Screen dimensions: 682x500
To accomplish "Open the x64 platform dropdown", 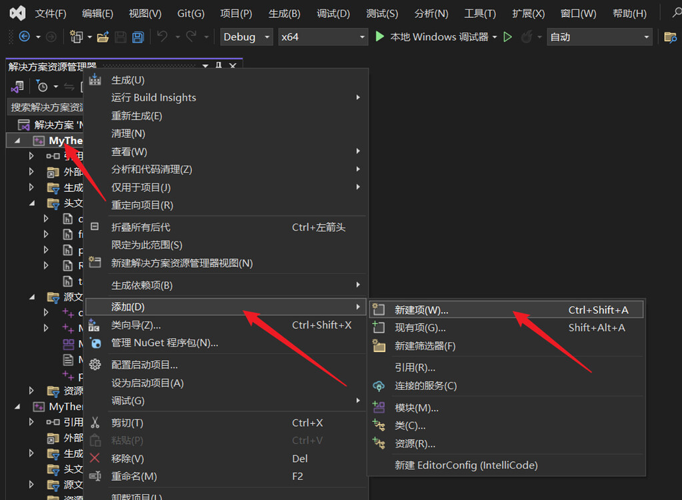I will coord(323,37).
